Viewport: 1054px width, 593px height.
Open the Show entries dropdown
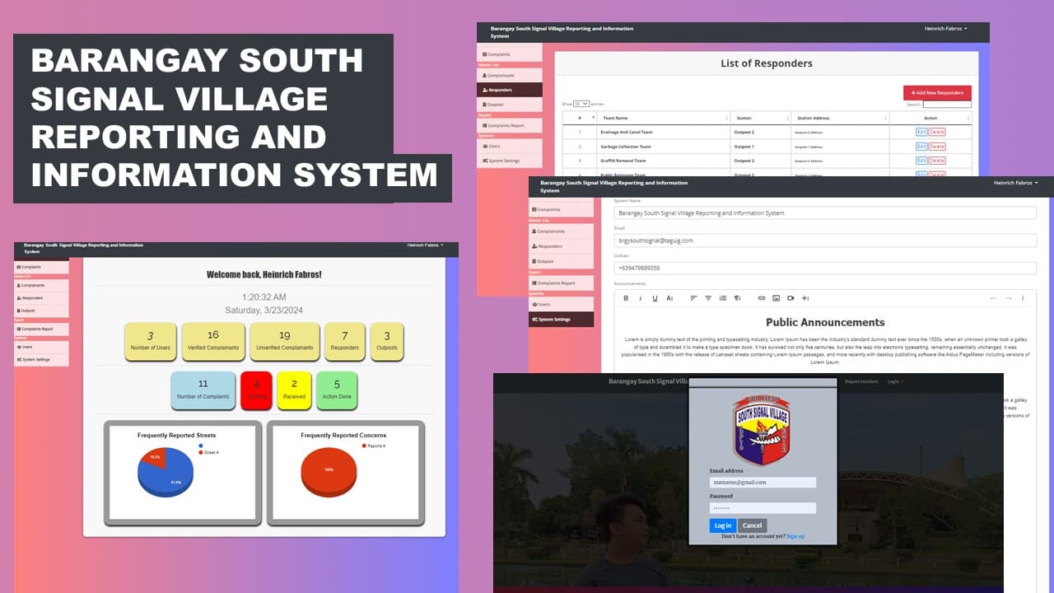(x=581, y=104)
